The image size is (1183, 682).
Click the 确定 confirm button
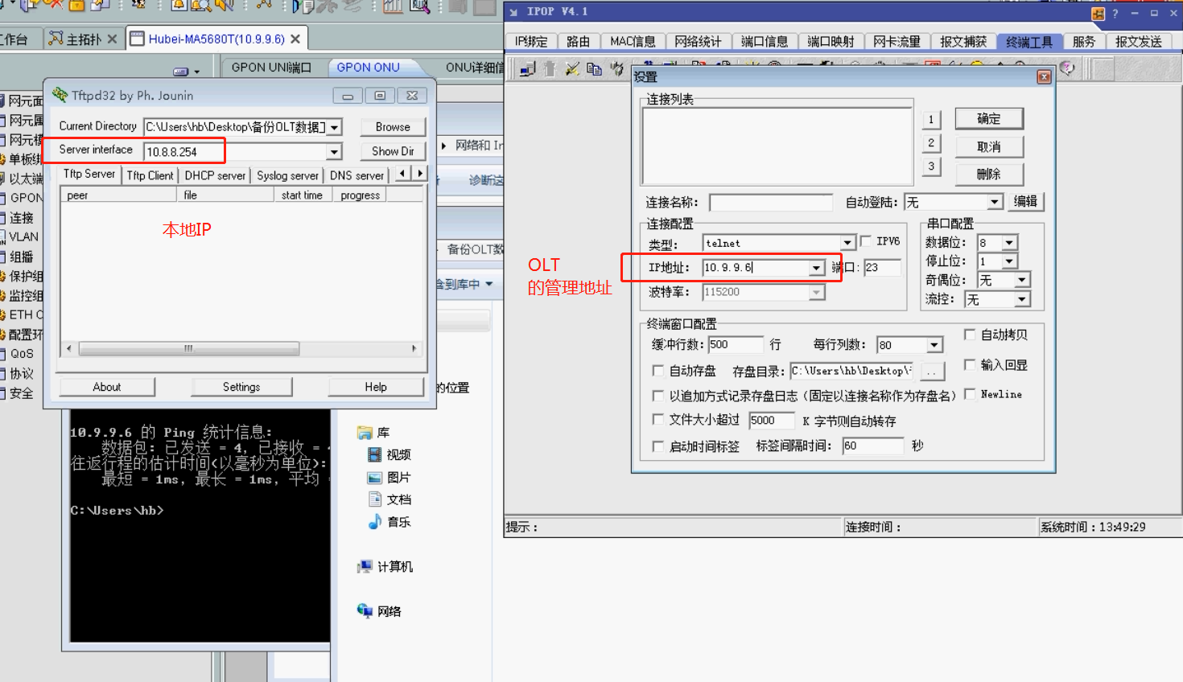[988, 119]
